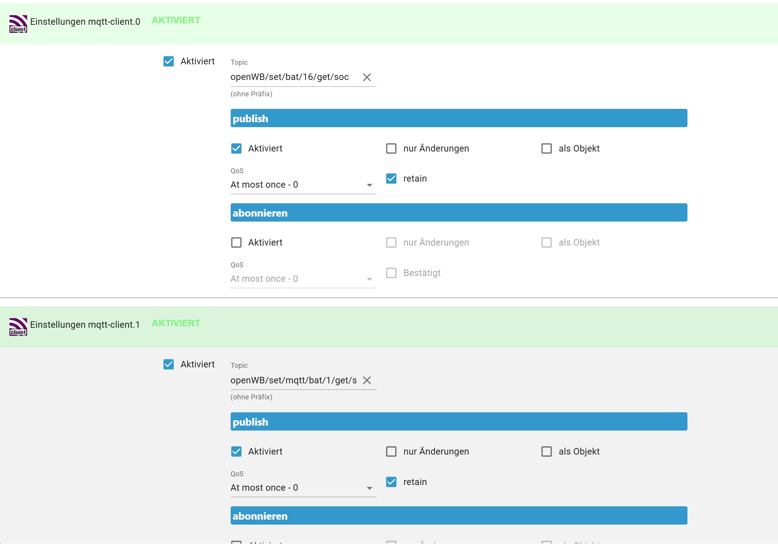778x544 pixels.
Task: Uncheck top Aktiviert checkbox for mqtt-client.1
Action: pos(169,364)
